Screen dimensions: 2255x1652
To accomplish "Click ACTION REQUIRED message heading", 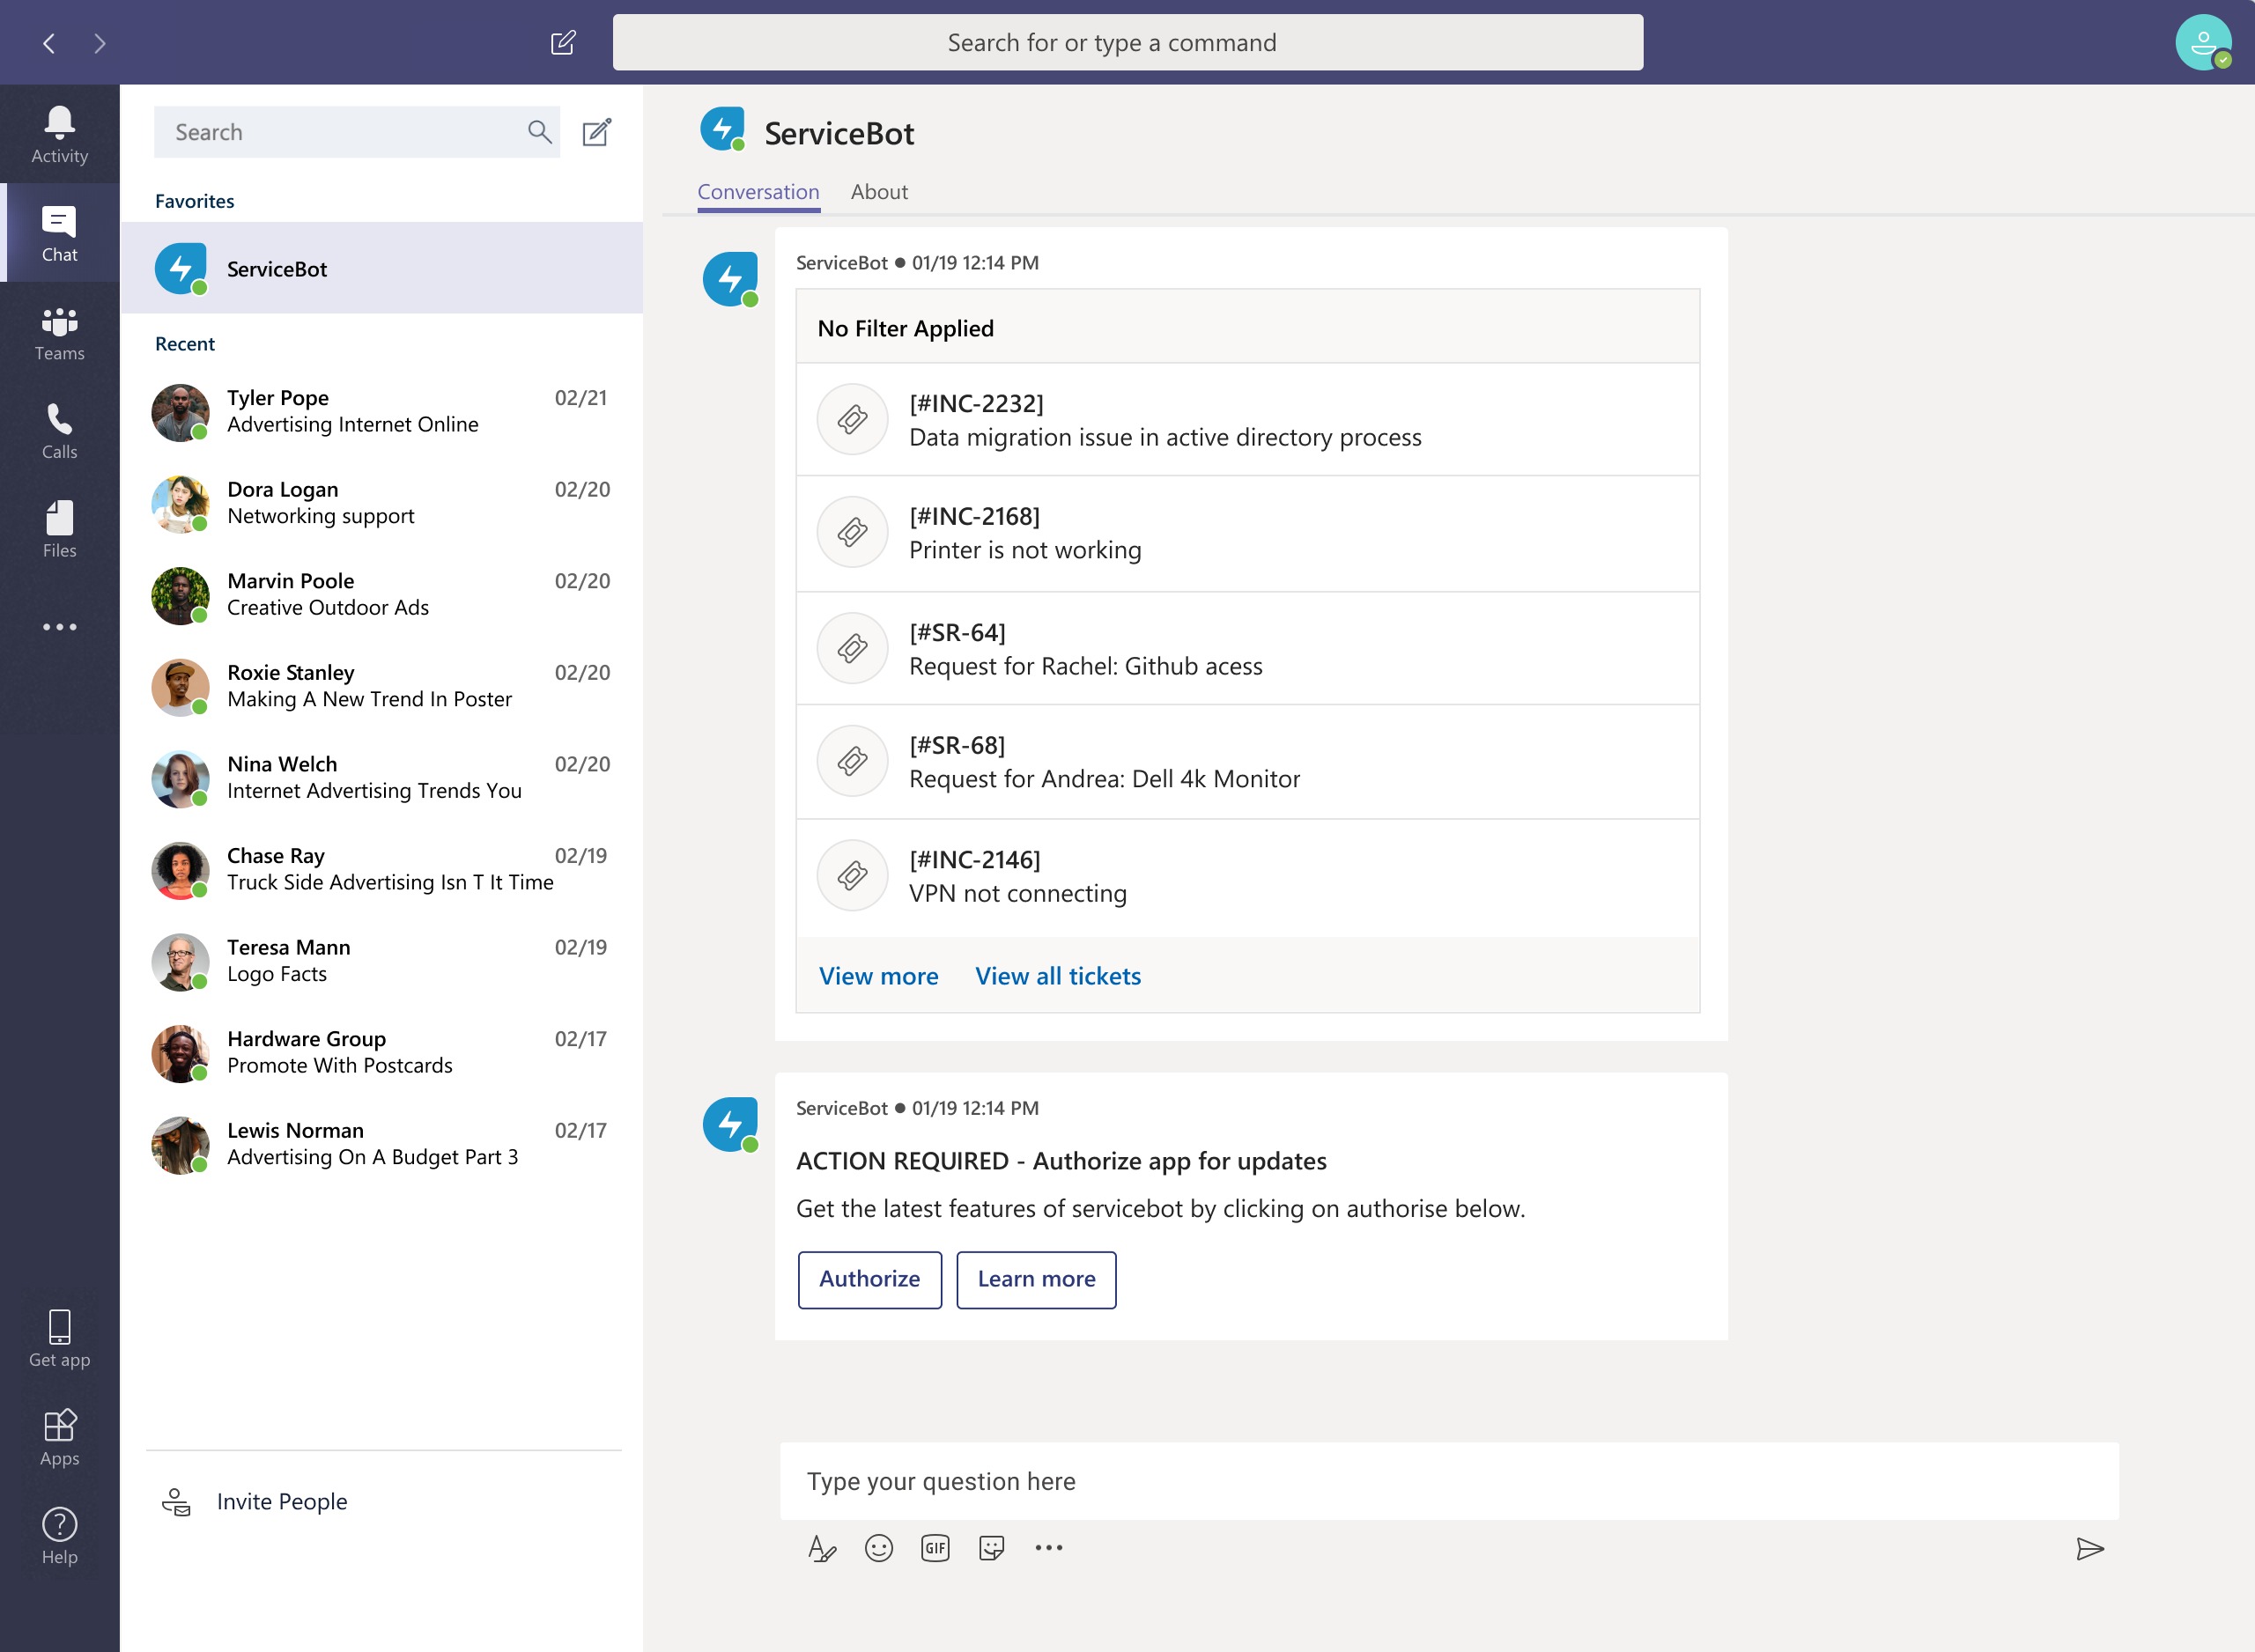I will pos(1061,1161).
